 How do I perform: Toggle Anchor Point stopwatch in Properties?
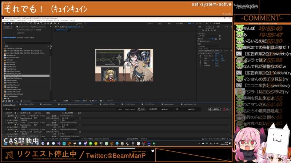pyautogui.click(x=200, y=56)
